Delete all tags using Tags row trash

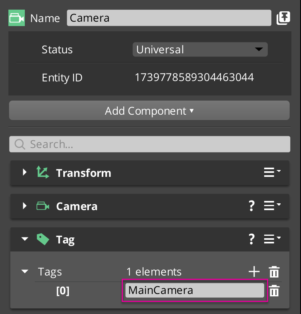point(274,271)
